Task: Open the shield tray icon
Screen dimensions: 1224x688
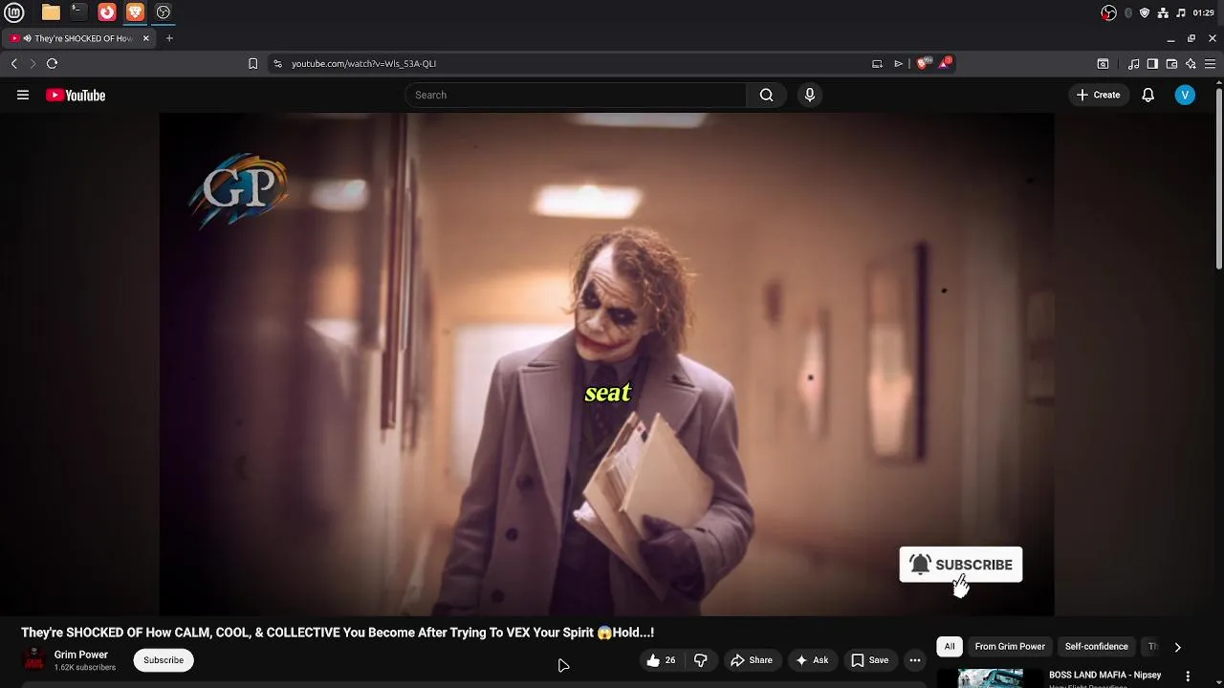Action: (x=1145, y=12)
